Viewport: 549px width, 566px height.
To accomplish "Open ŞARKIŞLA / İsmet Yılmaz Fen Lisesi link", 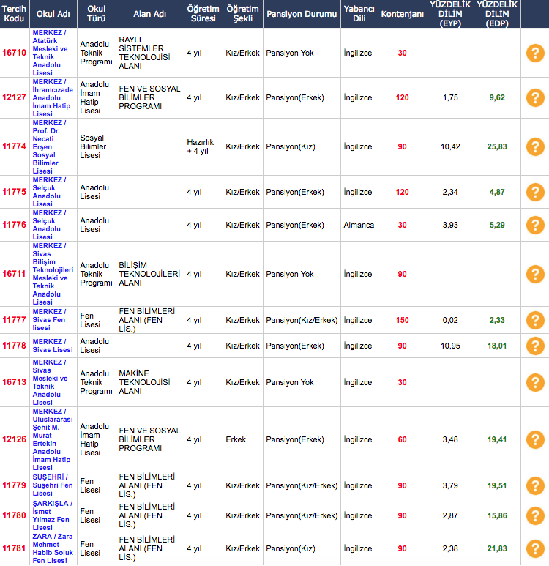I will pyautogui.click(x=53, y=515).
